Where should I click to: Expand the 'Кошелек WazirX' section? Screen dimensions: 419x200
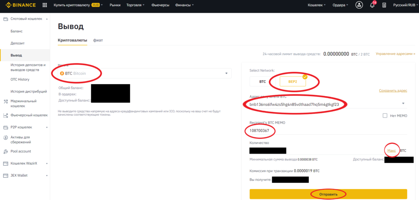pos(47,164)
